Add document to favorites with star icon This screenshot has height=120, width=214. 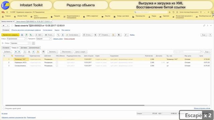tap(12, 26)
